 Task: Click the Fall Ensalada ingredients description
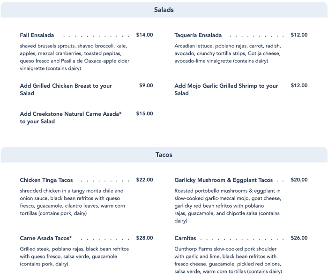[x=75, y=57]
